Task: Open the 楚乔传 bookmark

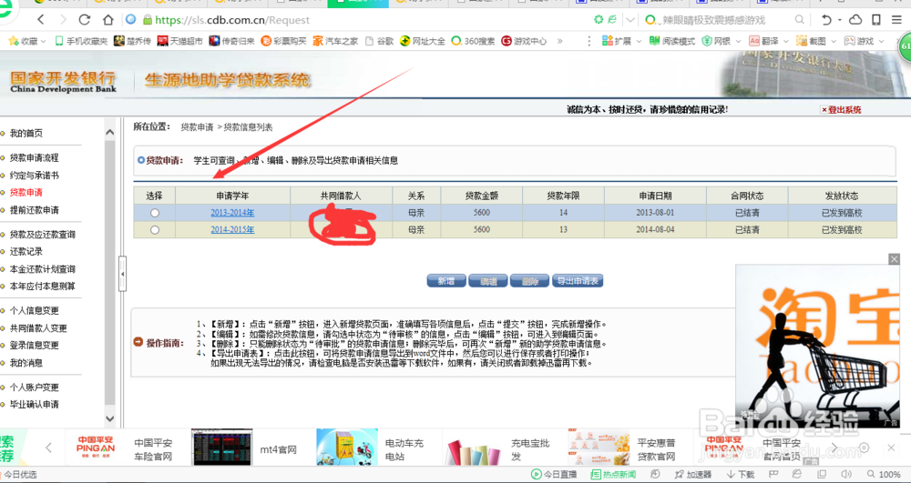Action: pos(132,41)
